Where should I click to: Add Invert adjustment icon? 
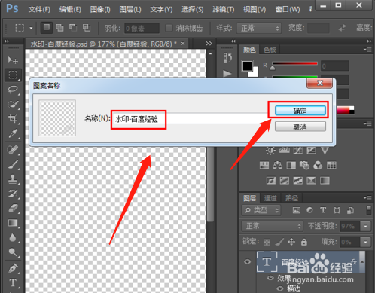tap(271, 181)
